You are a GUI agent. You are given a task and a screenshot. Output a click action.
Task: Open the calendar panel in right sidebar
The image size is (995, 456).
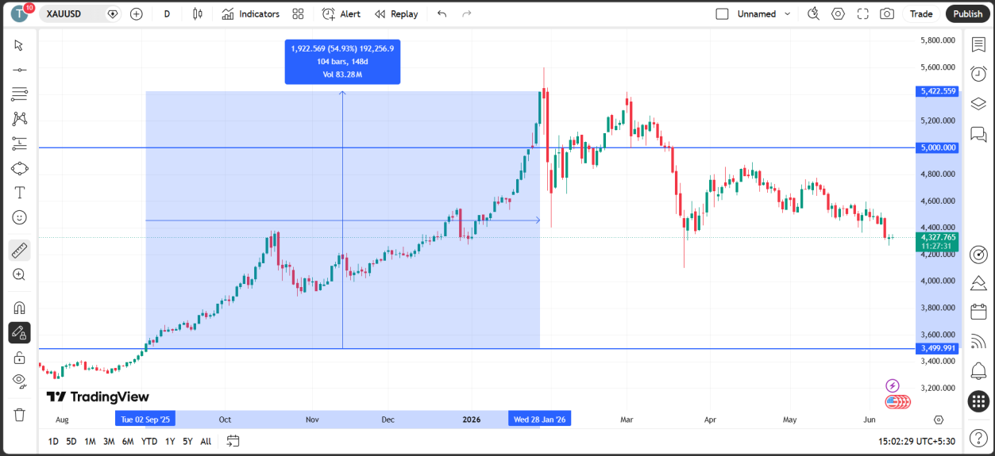(978, 312)
